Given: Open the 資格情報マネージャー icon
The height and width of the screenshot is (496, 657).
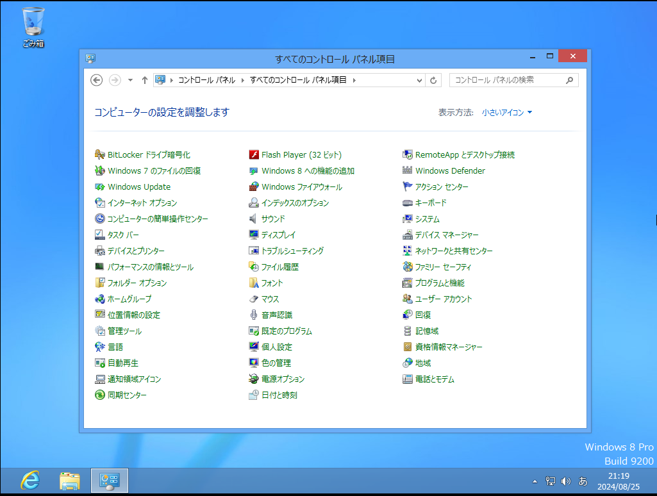Looking at the screenshot, I should tap(407, 347).
